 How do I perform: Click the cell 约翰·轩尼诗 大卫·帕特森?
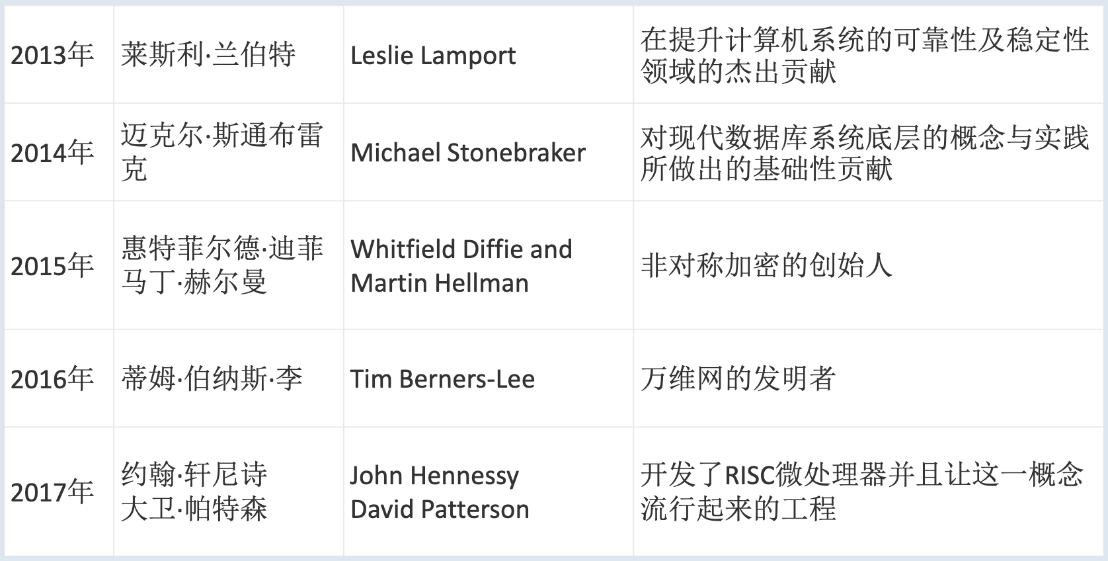coord(229,492)
